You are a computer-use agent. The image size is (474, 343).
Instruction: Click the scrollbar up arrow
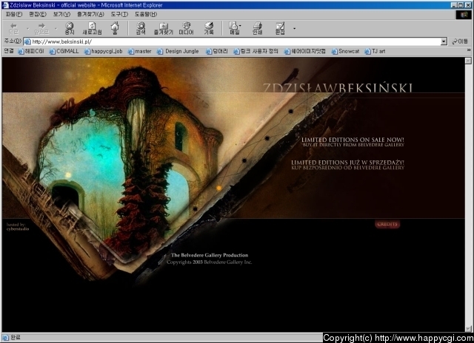468,61
